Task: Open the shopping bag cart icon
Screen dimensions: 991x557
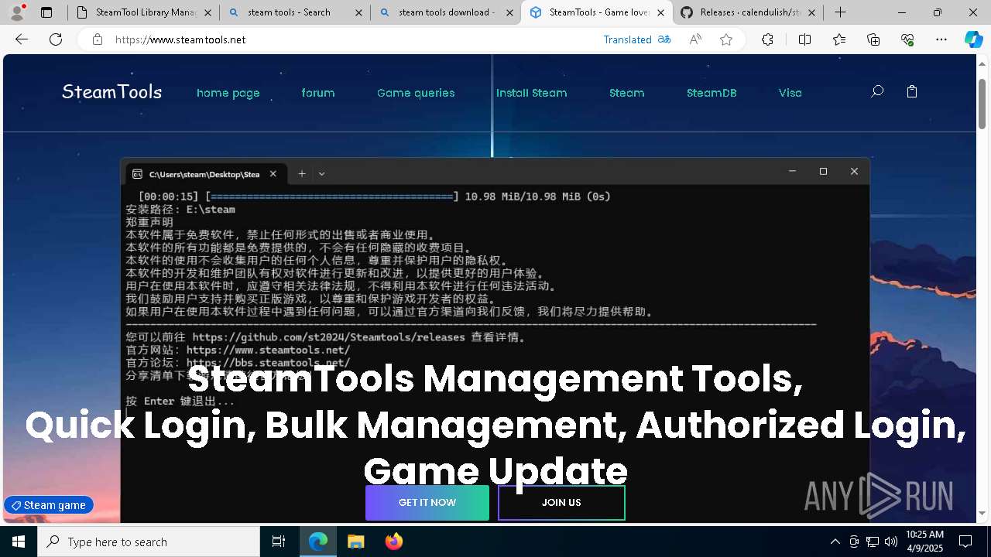Action: click(912, 91)
